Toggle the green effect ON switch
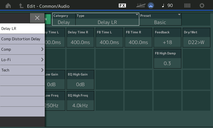The image size is (213, 128). click(x=48, y=19)
